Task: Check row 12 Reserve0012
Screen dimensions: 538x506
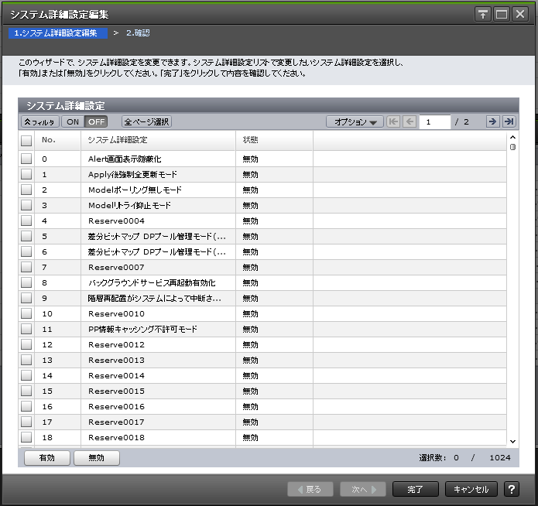Action: [x=26, y=344]
